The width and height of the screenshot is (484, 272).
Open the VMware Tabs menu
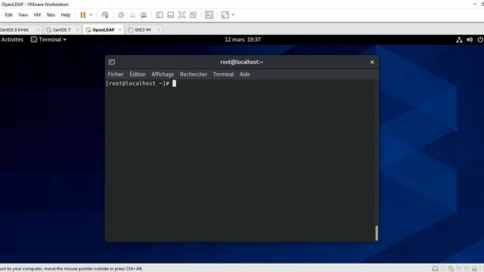point(51,15)
